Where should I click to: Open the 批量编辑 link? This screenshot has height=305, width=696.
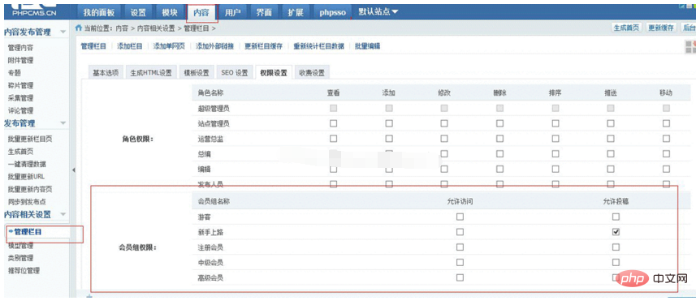(x=367, y=46)
